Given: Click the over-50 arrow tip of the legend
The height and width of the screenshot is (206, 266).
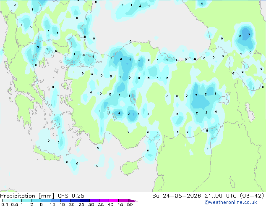Looking at the screenshot, I should click(x=133, y=201).
